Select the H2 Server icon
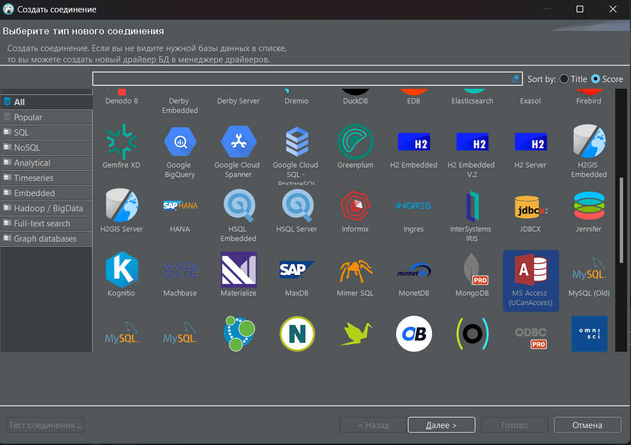 pos(530,142)
